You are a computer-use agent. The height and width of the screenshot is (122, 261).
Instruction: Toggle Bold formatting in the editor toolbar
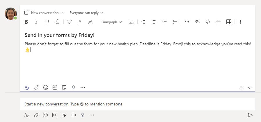pyautogui.click(x=26, y=22)
